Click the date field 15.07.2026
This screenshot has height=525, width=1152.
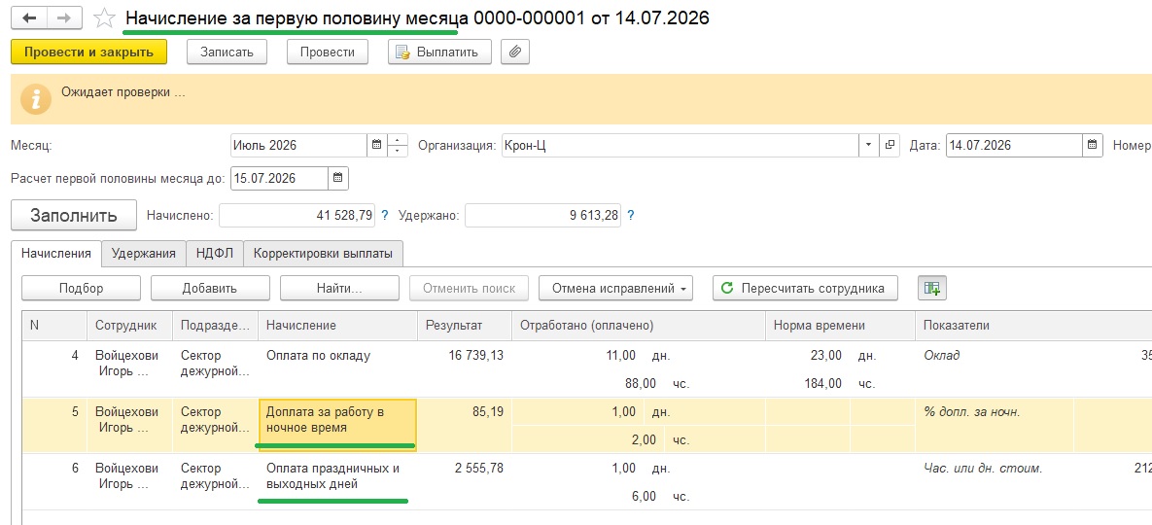point(279,179)
